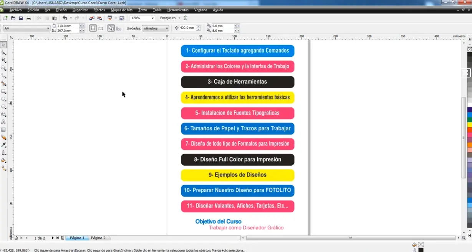This screenshot has height=252, width=472.
Task: Increase the 400.0 mm nudge stepper
Action: (199, 26)
